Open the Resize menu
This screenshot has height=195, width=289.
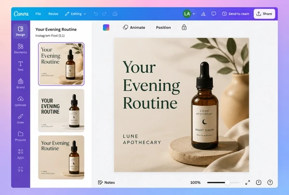point(53,14)
